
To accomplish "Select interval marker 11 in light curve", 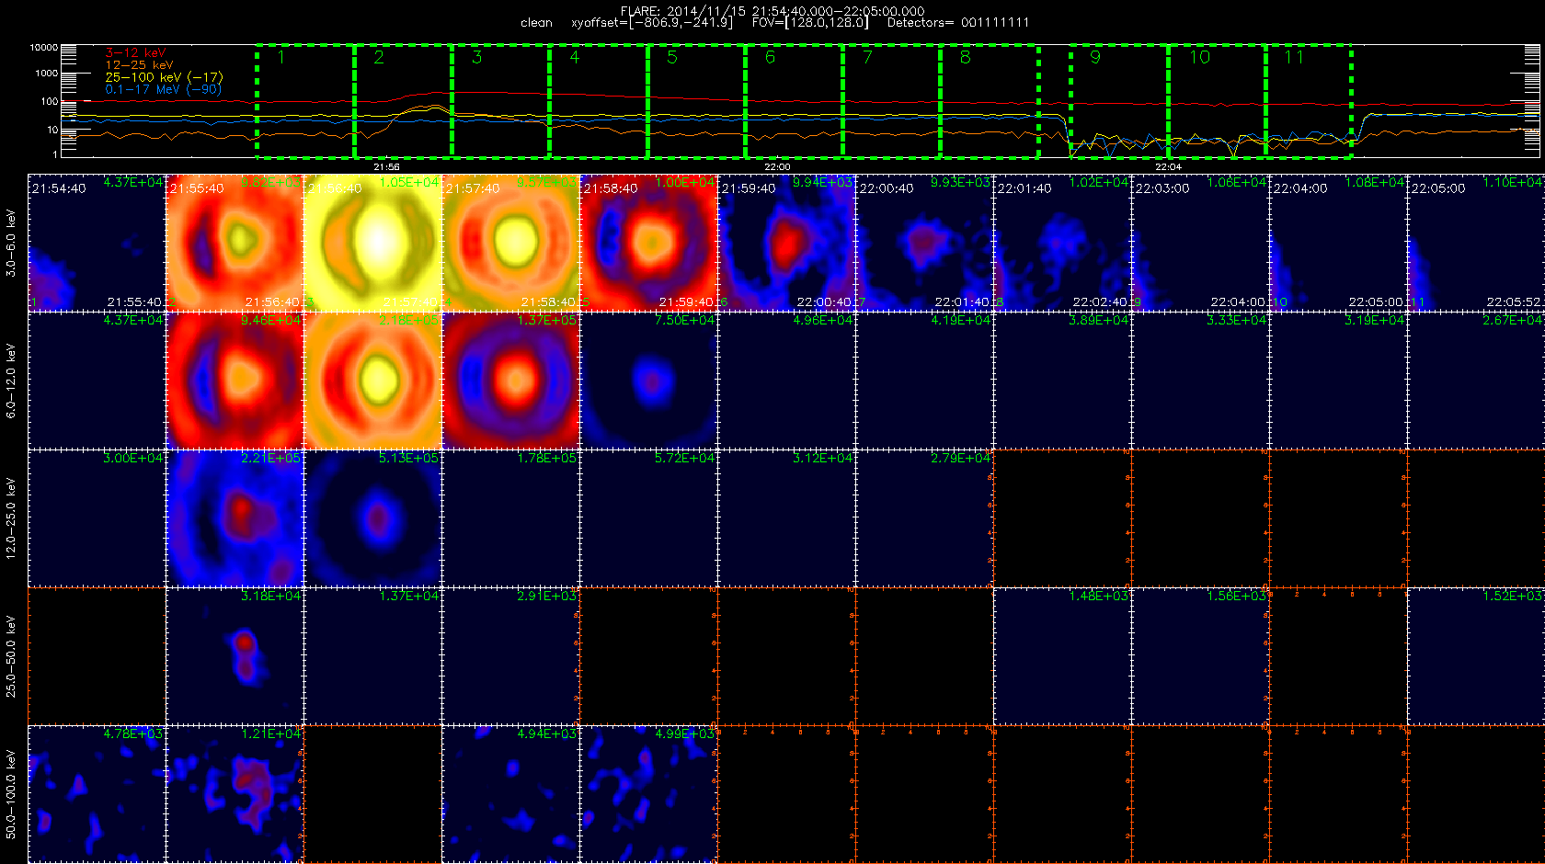I will click(x=1294, y=57).
